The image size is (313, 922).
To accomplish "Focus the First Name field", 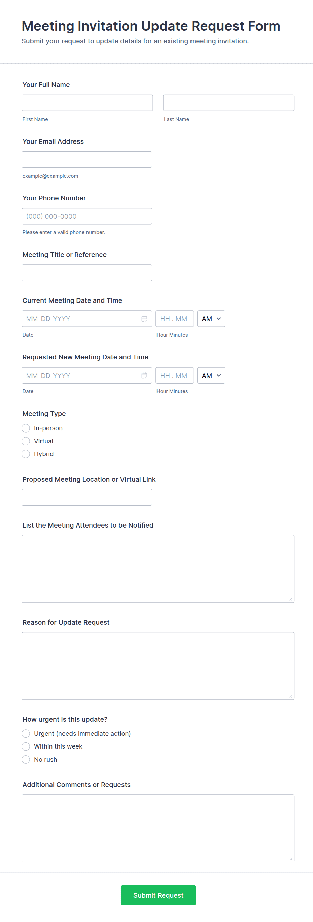I will (x=87, y=103).
